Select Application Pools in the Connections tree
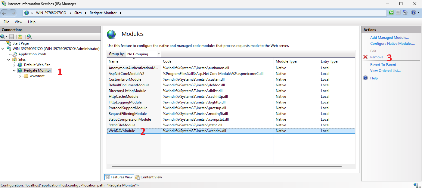This screenshot has width=422, height=188. coord(32,54)
